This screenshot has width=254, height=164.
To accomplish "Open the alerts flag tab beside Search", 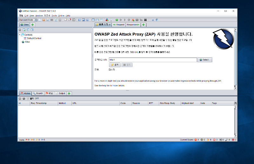I will (49, 93).
